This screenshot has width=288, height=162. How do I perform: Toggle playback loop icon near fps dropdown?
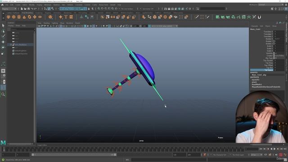tap(265, 155)
